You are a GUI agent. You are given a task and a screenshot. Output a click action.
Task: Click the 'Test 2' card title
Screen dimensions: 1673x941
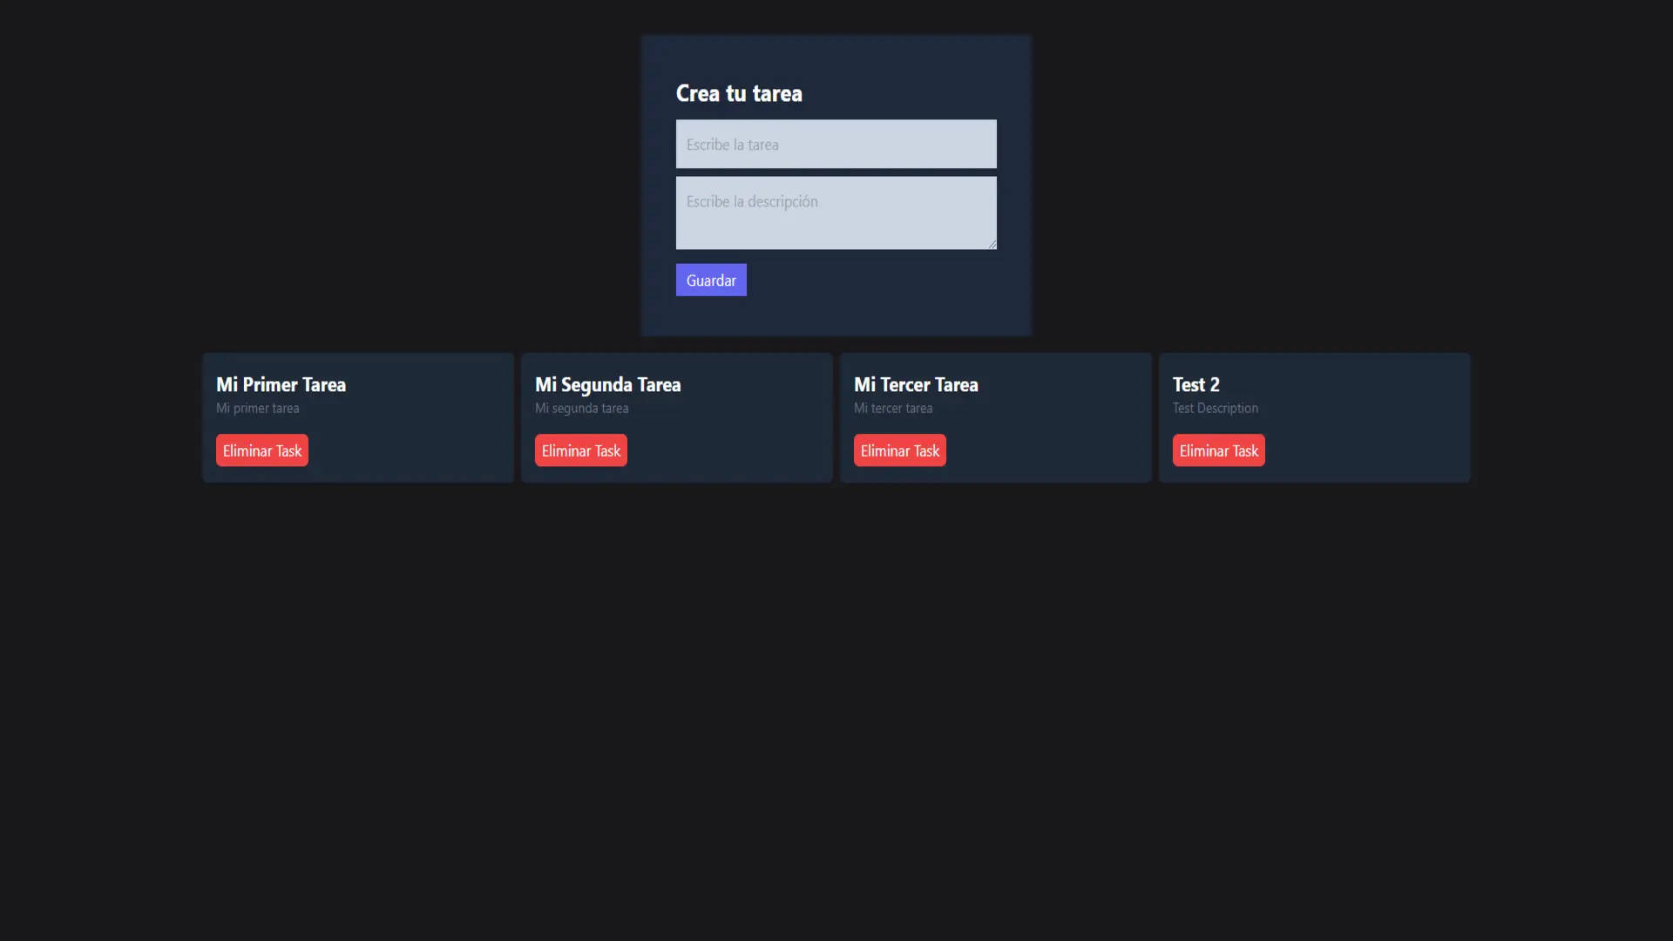coord(1195,384)
